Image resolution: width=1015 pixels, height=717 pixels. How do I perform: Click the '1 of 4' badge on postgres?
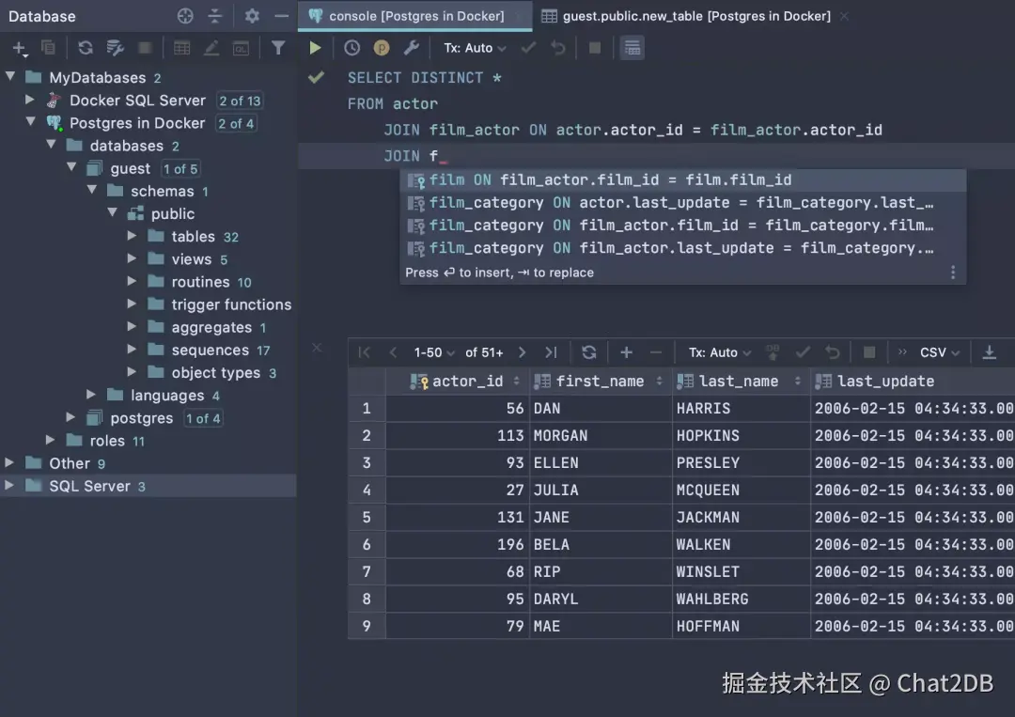203,419
